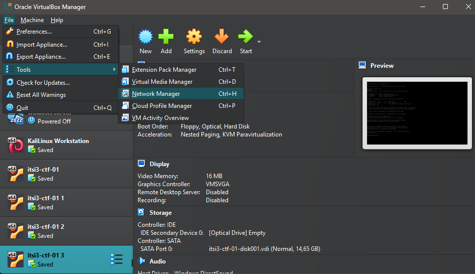Expand the Start button dropdown arrow

tap(259, 42)
